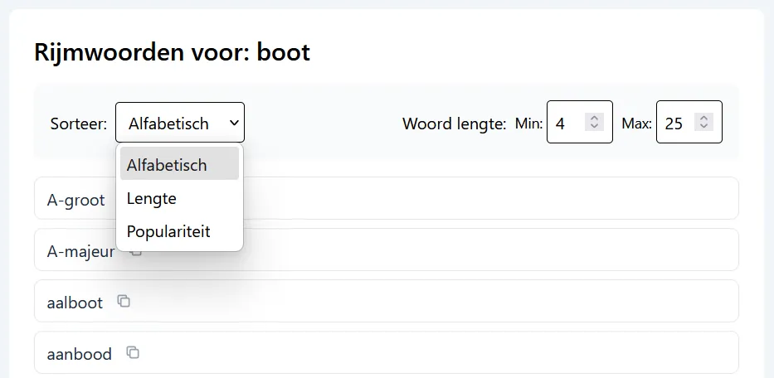Image resolution: width=774 pixels, height=378 pixels.
Task: Decrease the Min word length with down arrow
Action: click(594, 127)
